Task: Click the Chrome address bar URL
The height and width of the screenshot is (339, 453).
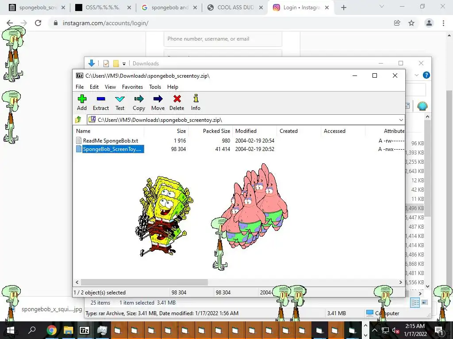Action: click(x=105, y=23)
